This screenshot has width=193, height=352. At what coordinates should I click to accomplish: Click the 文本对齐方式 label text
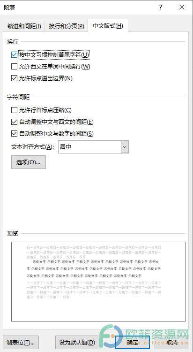pyautogui.click(x=33, y=147)
